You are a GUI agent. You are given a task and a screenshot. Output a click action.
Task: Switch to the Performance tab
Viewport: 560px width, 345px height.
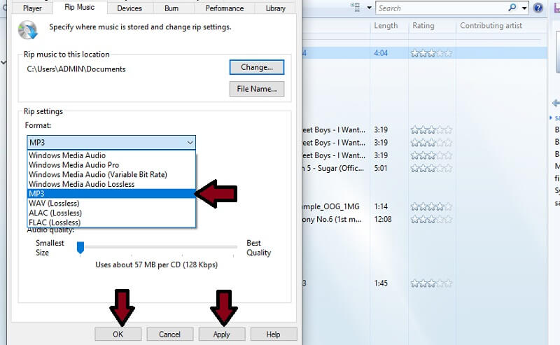pos(224,8)
